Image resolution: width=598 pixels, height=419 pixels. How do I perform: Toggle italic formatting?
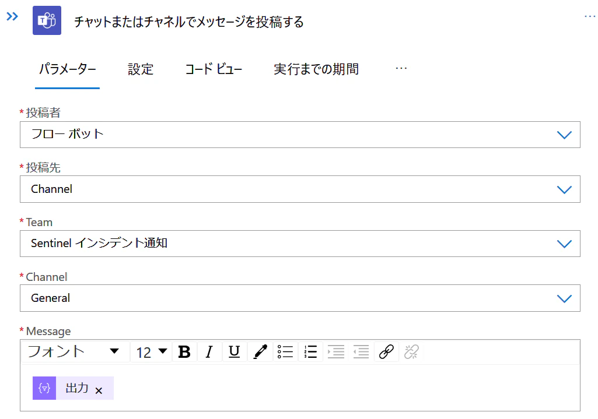pos(209,351)
